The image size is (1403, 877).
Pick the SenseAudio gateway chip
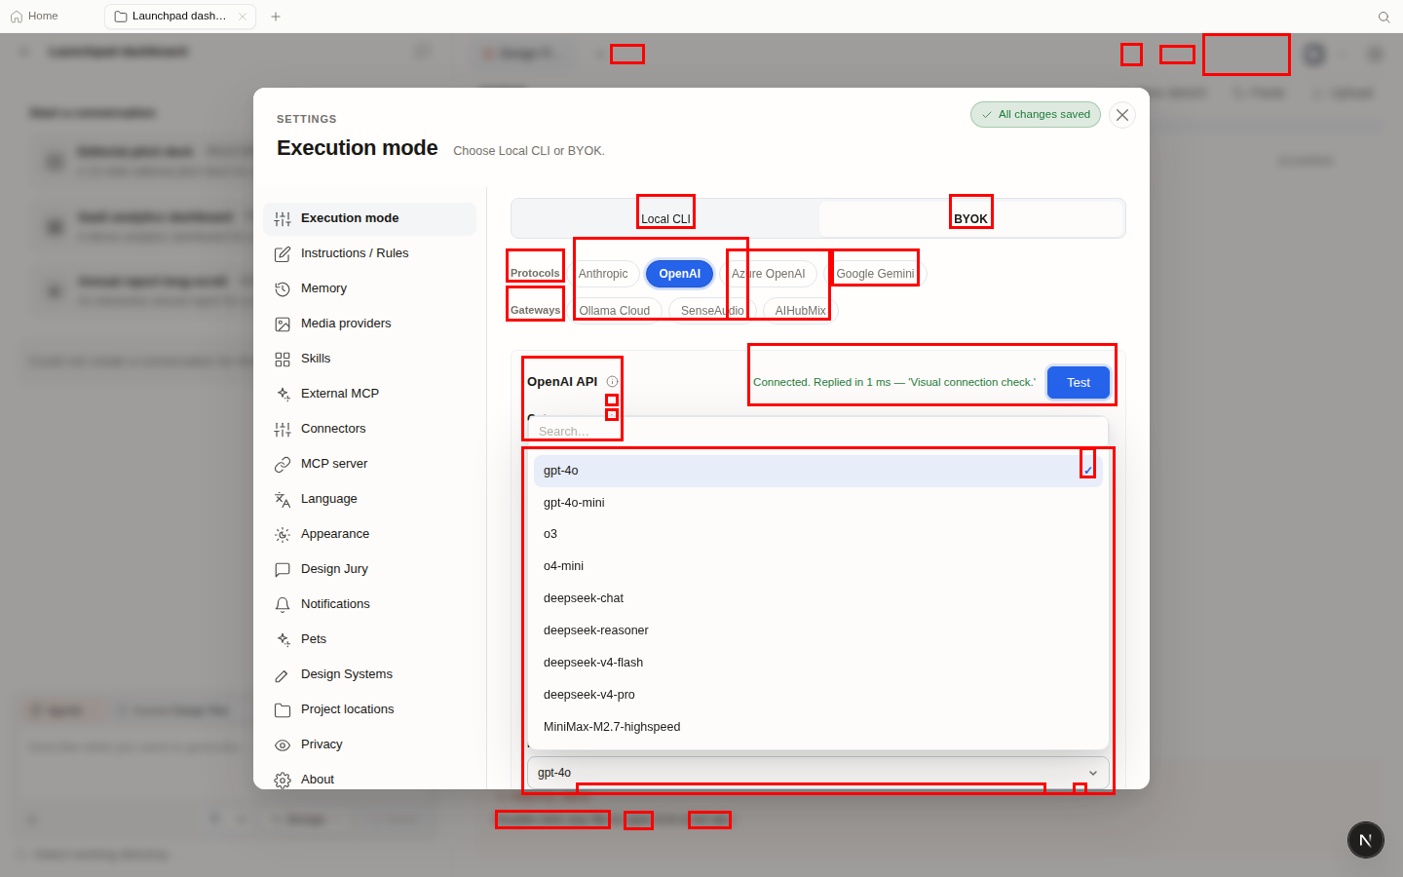(x=712, y=311)
